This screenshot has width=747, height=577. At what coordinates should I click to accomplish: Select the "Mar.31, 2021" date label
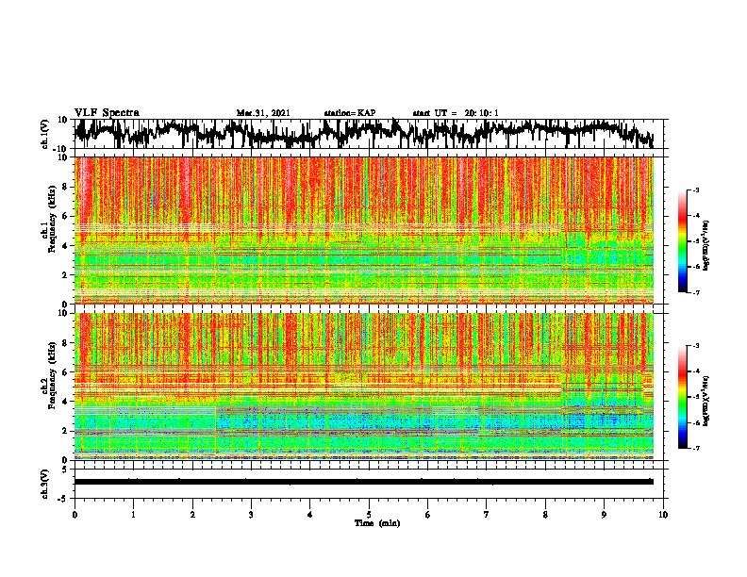point(263,113)
